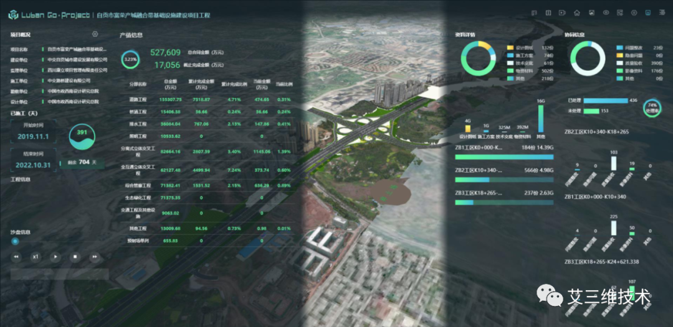Click the input box below playback controls
The image size is (673, 327).
point(60,274)
